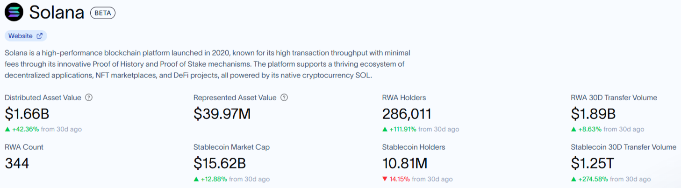The width and height of the screenshot is (681, 188).
Task: Click the $1.89B RWA 30D Transfer Volume value
Action: [x=593, y=114]
